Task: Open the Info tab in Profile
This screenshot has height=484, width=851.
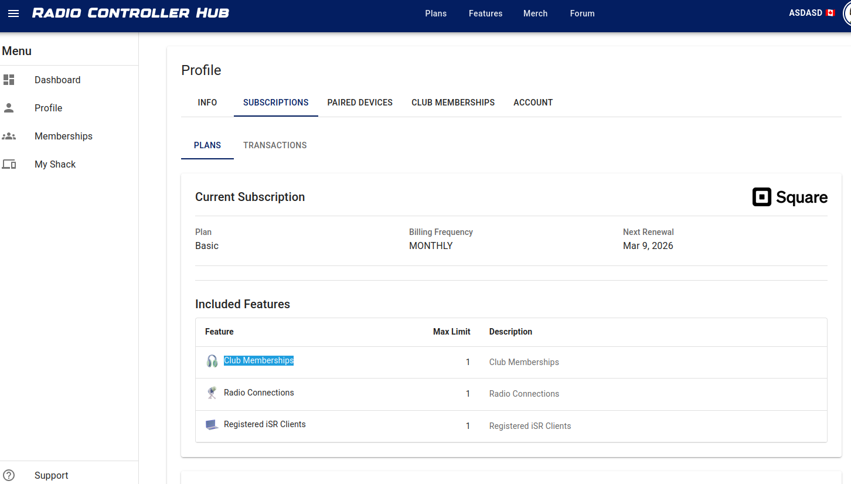Action: 207,103
